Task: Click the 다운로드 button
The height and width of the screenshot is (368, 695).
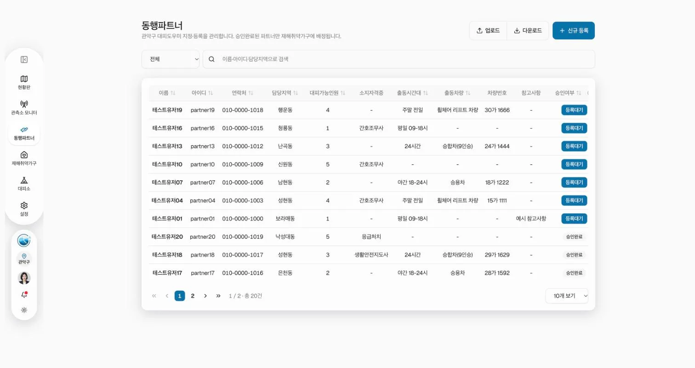Action: (528, 31)
